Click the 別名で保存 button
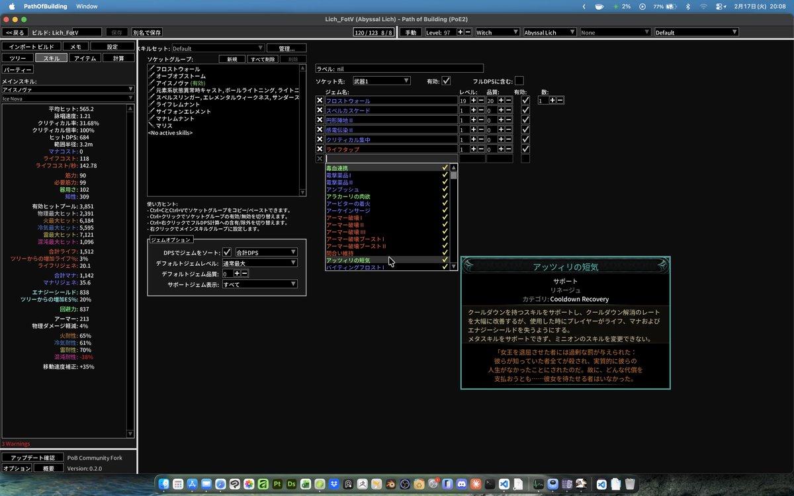 pyautogui.click(x=147, y=32)
